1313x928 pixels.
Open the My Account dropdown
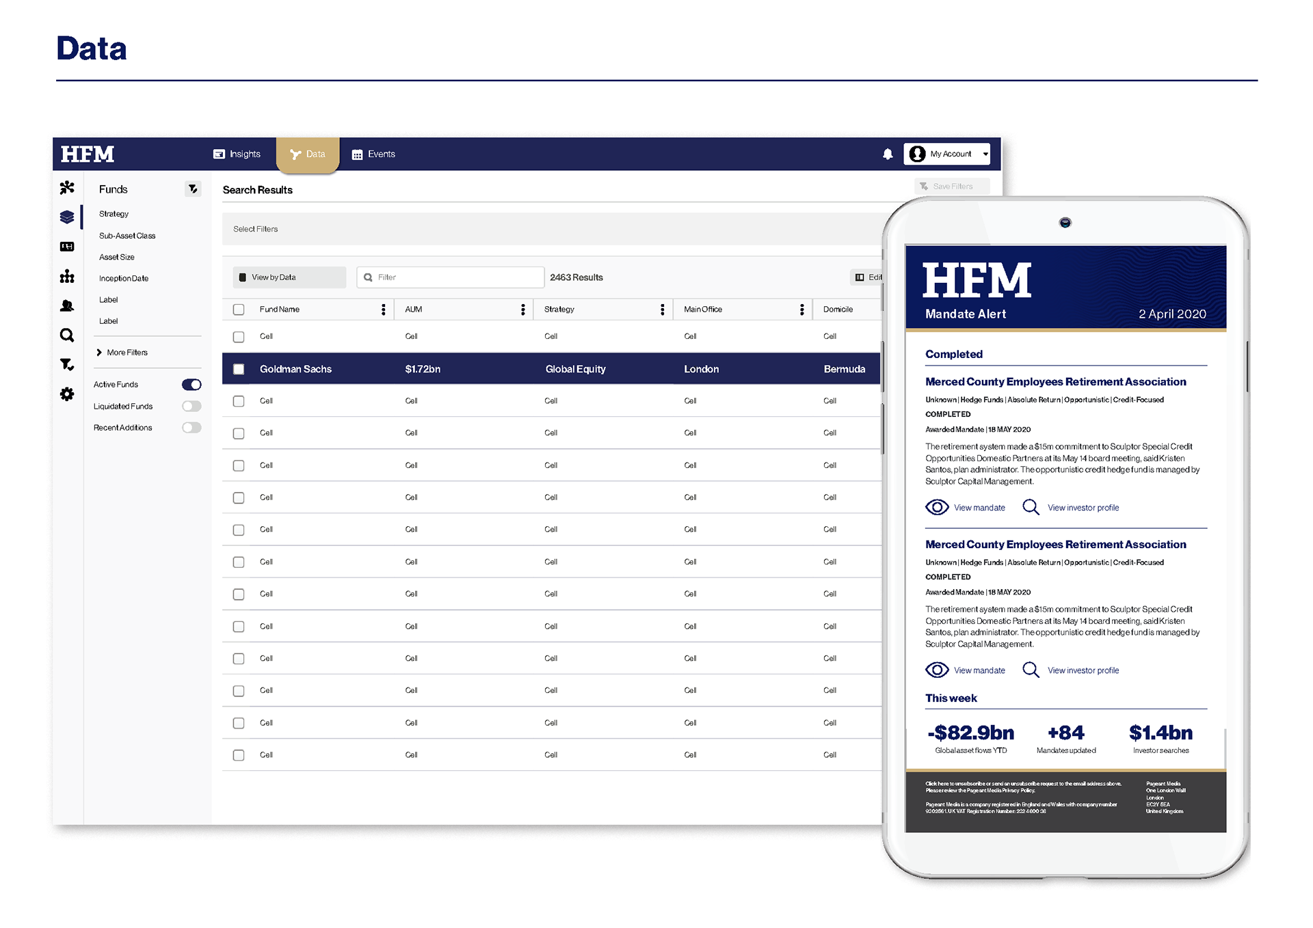pos(947,154)
